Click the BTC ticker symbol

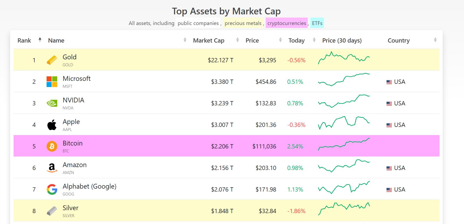tap(66, 151)
